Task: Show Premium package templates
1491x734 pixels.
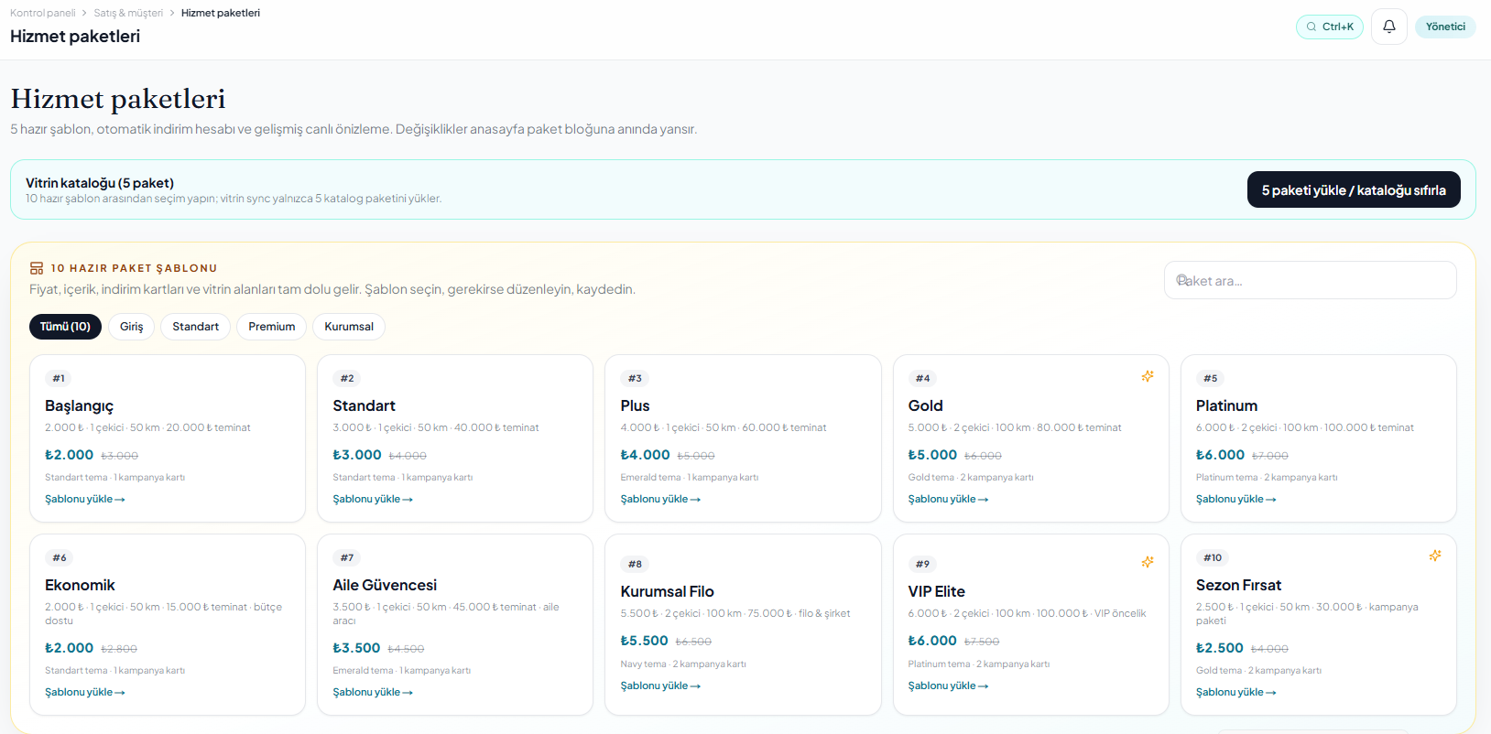Action: click(271, 327)
